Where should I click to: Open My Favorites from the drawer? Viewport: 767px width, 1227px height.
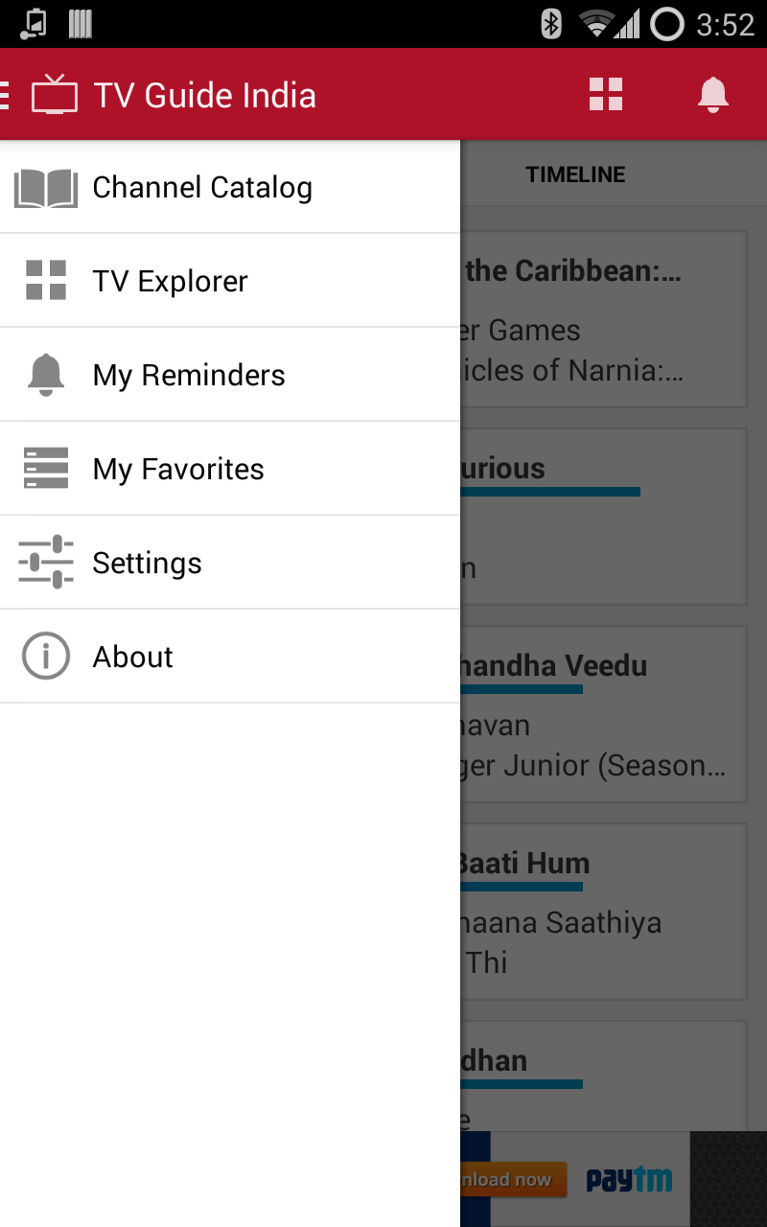(x=178, y=469)
